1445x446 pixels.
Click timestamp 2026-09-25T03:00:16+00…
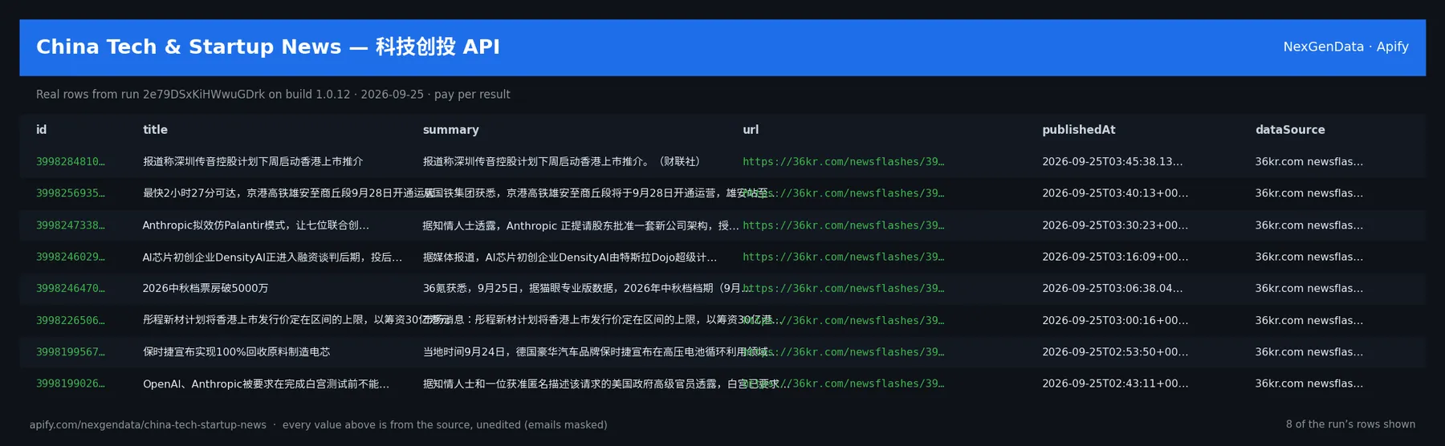pos(1115,320)
